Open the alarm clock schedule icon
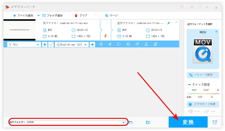The width and height of the screenshot is (225, 131). 215,122
